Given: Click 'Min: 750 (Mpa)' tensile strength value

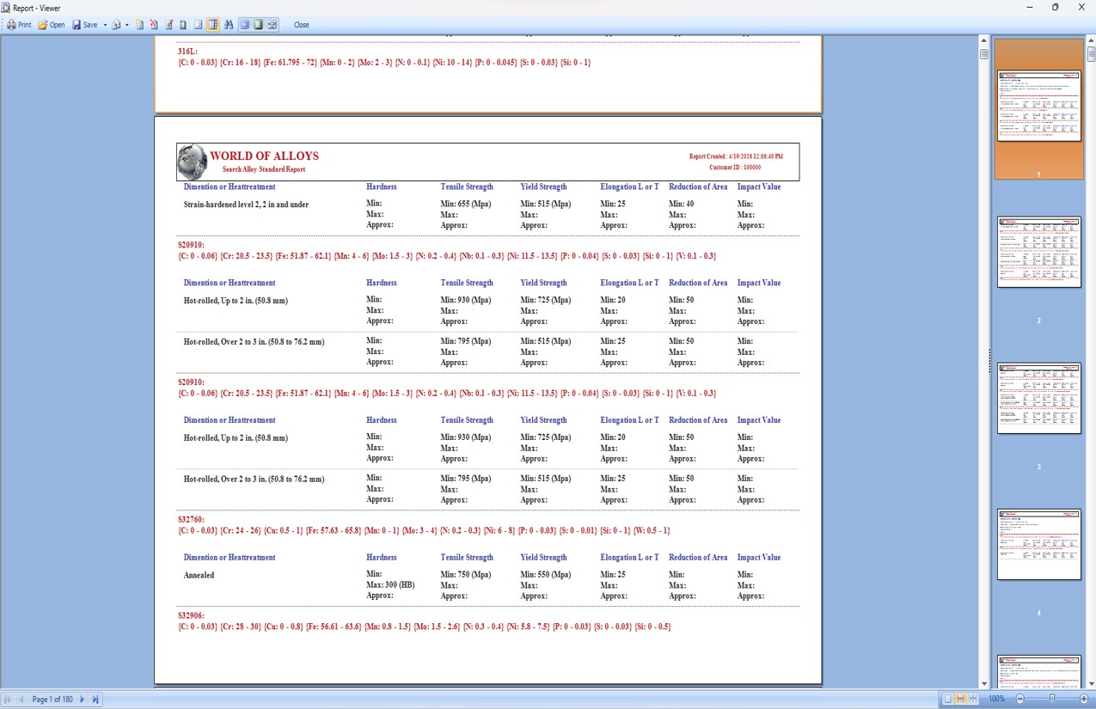Looking at the screenshot, I should (466, 575).
